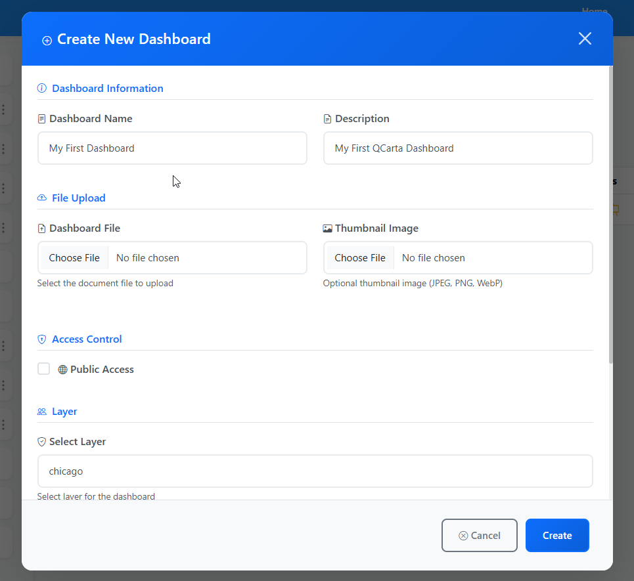
Task: Click the file icon beside Dashboard File
Action: click(41, 228)
